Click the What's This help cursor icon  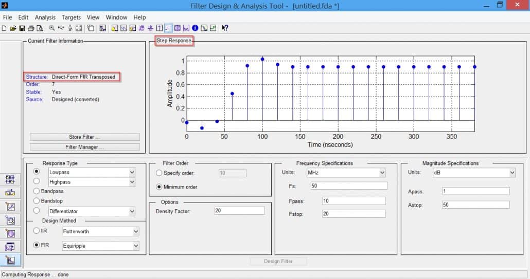[x=225, y=28]
